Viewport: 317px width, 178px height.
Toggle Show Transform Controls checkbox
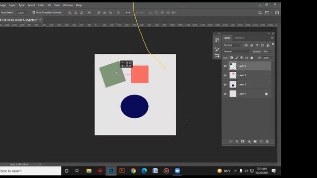(x=34, y=12)
